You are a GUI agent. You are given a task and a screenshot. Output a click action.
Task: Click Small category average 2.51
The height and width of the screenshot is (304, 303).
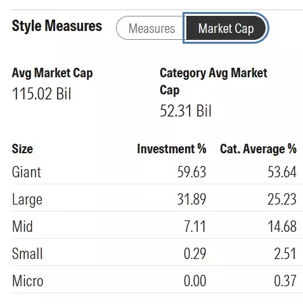click(285, 253)
